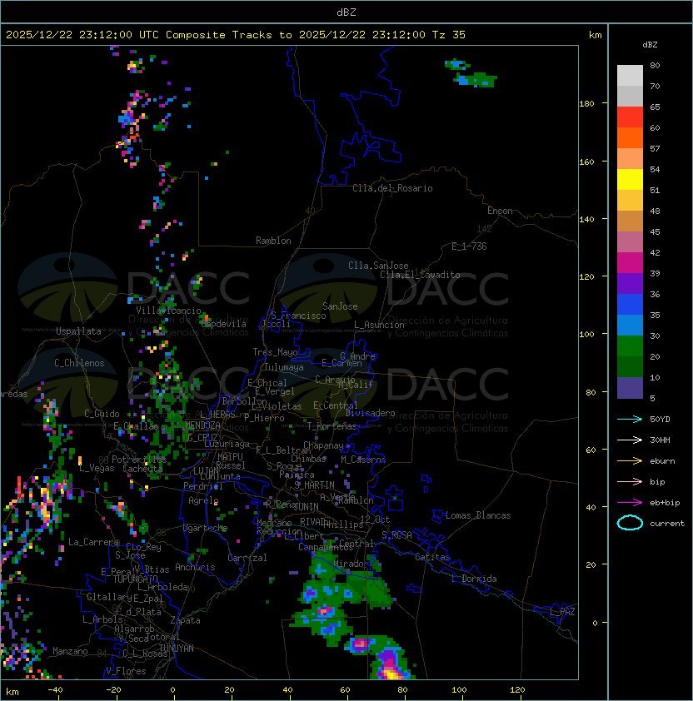Select the purple swatch in dBZ scale
This screenshot has height=701, width=693.
[x=630, y=283]
